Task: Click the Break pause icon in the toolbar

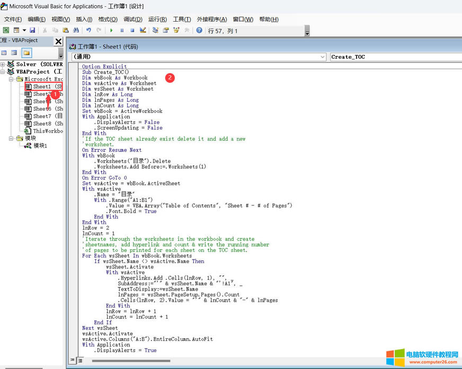Action: click(122, 31)
